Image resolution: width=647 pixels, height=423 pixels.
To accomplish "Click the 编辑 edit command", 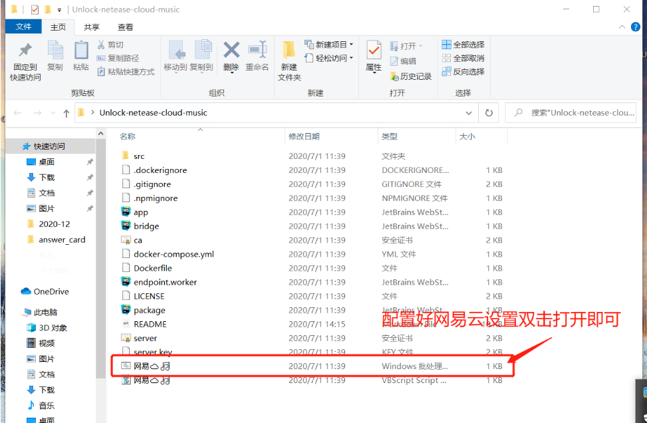I will (x=403, y=61).
